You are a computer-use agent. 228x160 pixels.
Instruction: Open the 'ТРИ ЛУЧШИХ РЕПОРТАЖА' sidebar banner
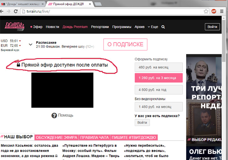pos(204,99)
